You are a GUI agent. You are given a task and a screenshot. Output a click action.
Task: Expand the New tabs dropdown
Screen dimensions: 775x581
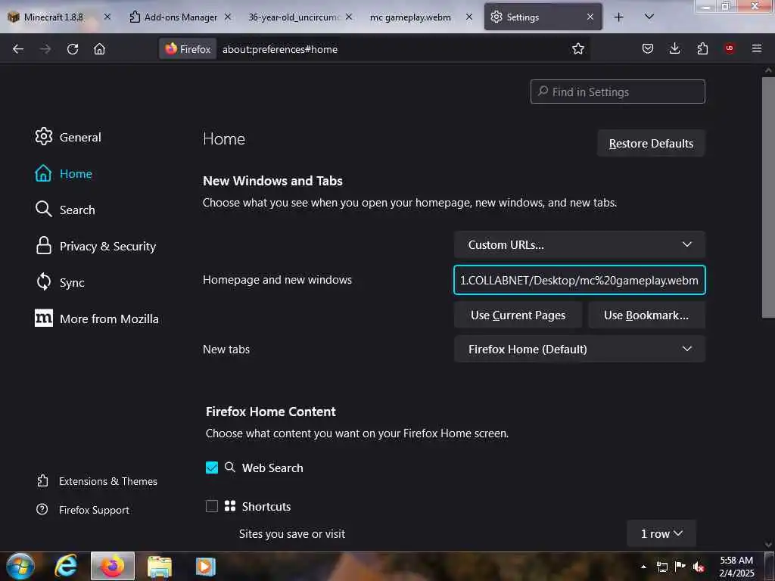pyautogui.click(x=579, y=349)
